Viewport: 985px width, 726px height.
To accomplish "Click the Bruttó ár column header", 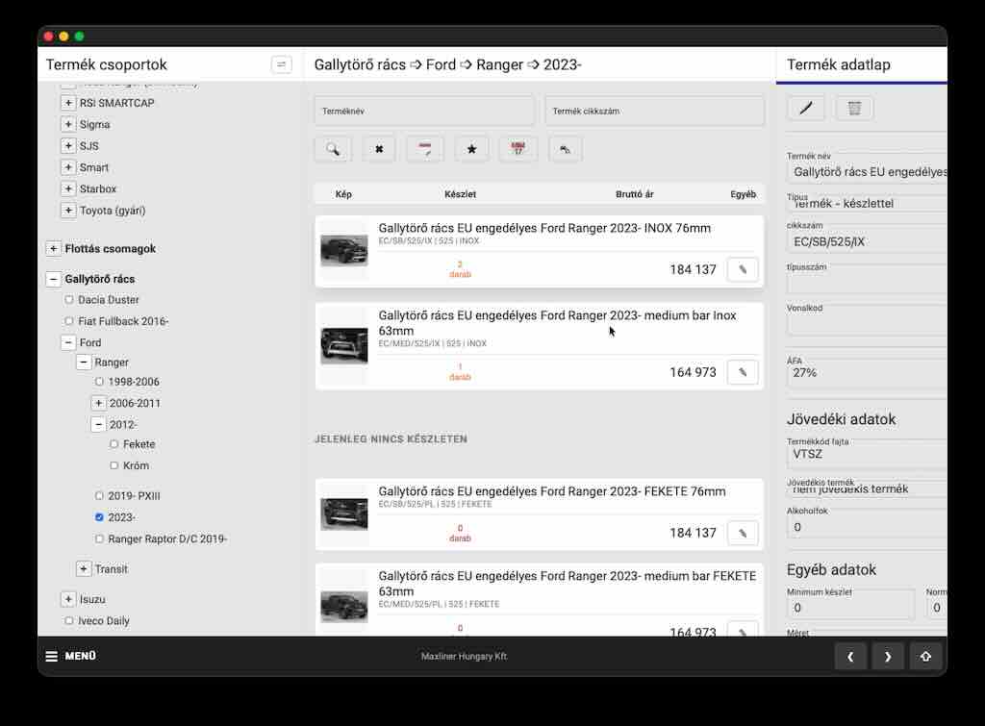I will 634,194.
